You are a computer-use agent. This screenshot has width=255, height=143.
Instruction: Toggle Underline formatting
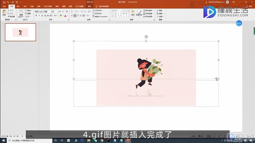pos(42,16)
